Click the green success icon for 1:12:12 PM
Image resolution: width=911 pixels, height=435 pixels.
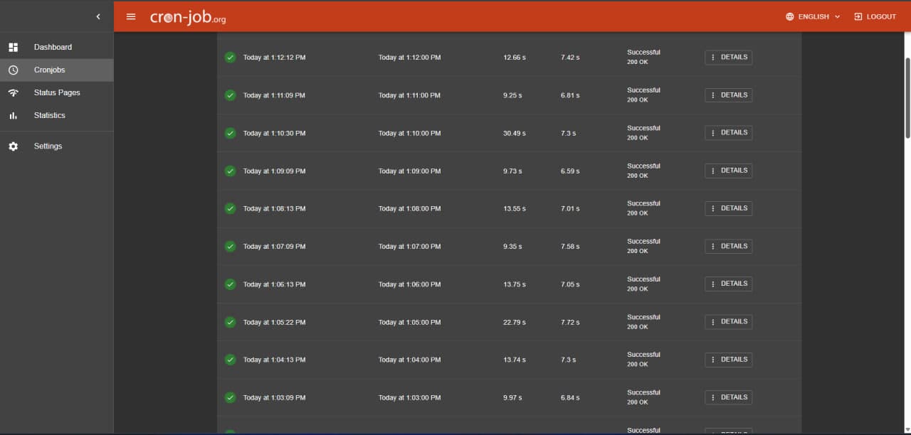230,57
